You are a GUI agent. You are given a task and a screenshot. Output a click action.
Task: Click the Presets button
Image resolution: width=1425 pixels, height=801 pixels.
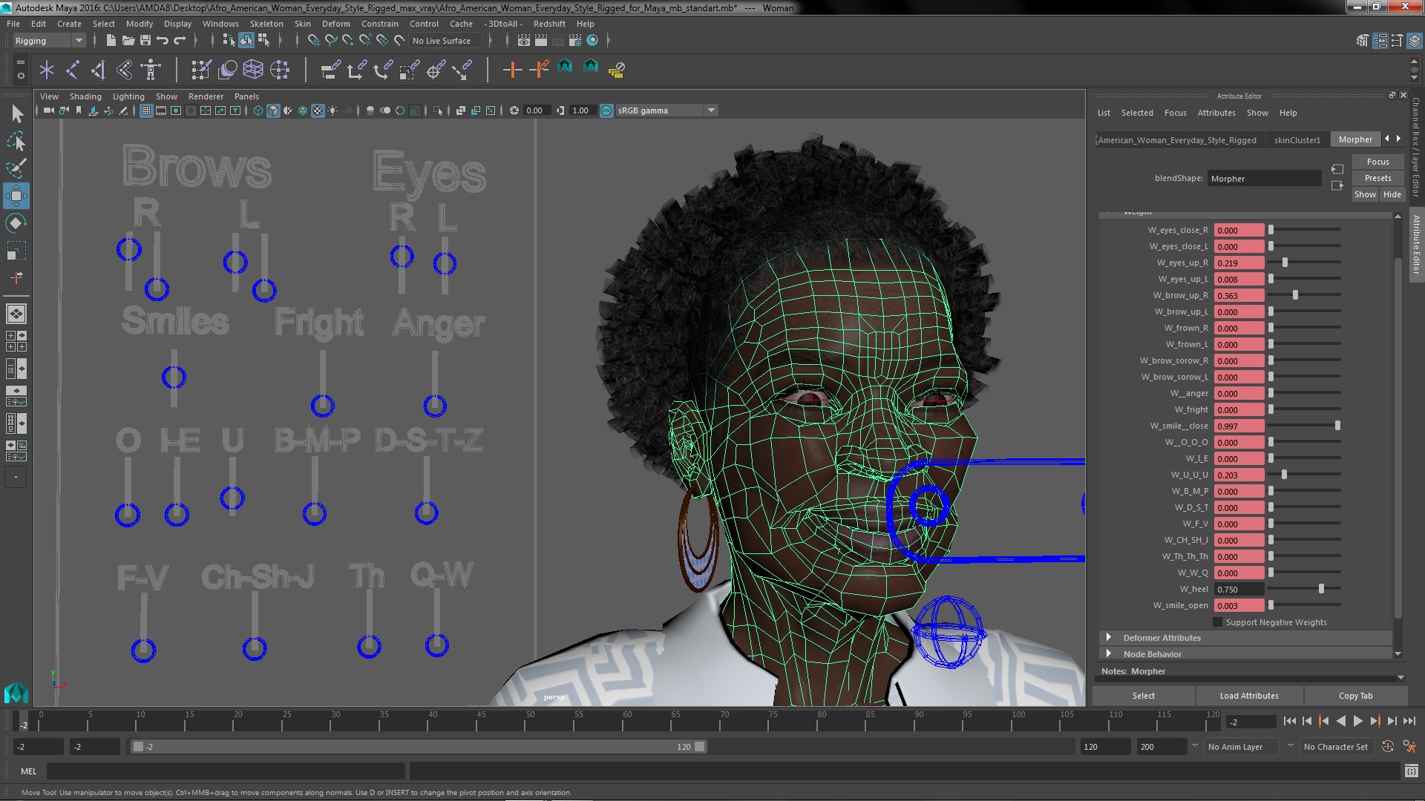(x=1377, y=178)
